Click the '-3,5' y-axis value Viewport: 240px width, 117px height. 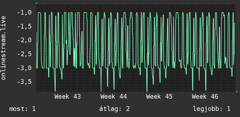click(x=24, y=82)
